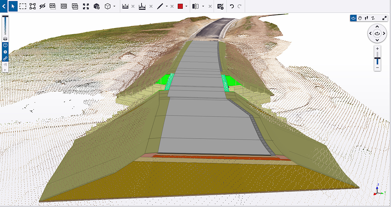Toggle the 3D cube model display button
The height and width of the screenshot is (207, 391).
(x=5, y=45)
